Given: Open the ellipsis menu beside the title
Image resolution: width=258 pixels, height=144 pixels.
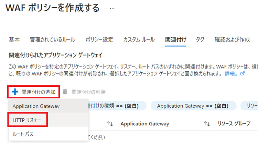Looking at the screenshot, I should click(x=112, y=8).
